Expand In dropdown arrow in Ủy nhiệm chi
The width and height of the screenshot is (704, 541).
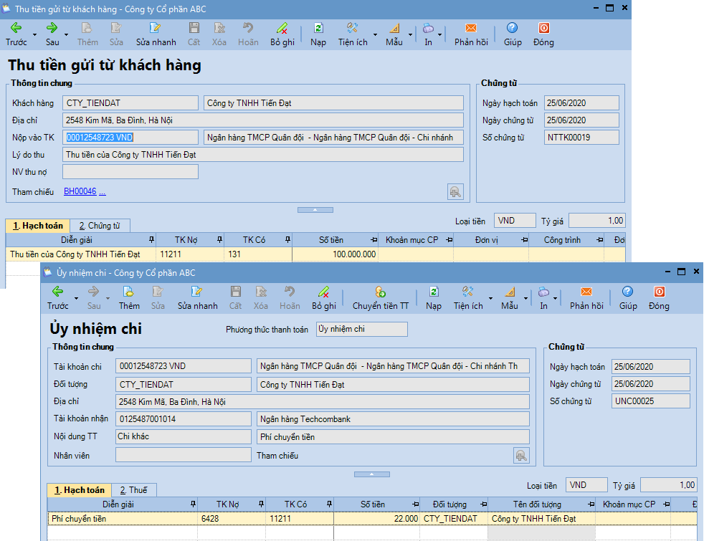555,299
